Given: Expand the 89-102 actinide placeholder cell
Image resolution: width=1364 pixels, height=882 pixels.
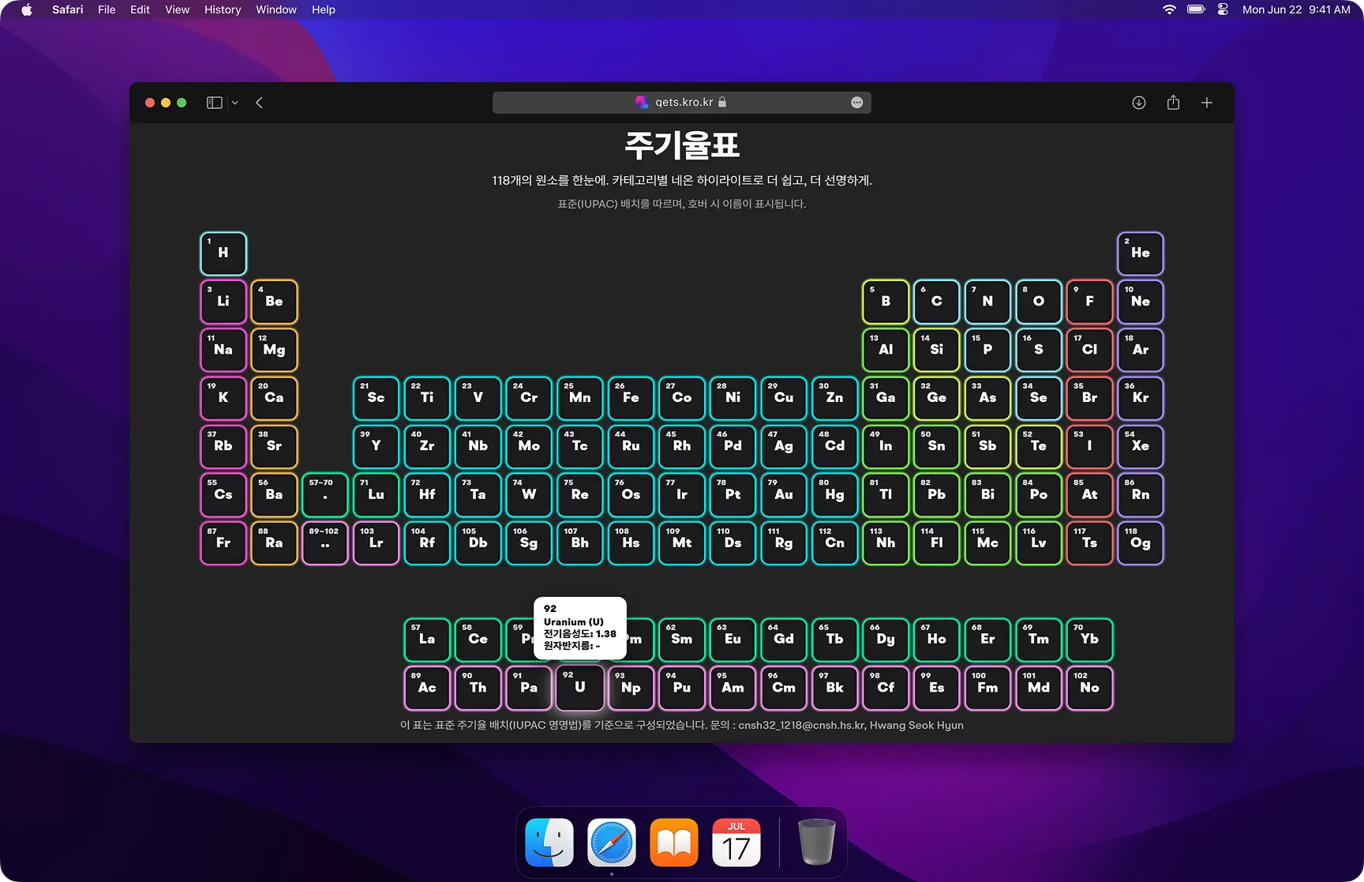Looking at the screenshot, I should tap(324, 542).
